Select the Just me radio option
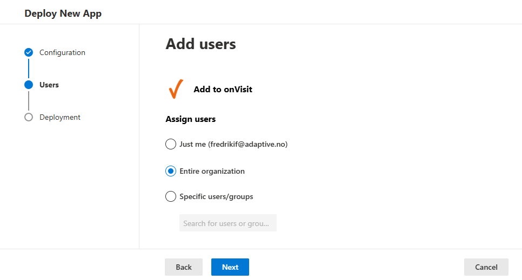Screen dimensions: 522x280 [171, 144]
